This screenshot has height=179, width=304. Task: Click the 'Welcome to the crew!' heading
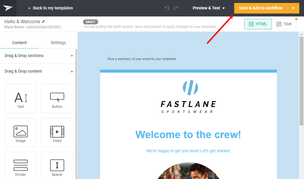[188, 135]
